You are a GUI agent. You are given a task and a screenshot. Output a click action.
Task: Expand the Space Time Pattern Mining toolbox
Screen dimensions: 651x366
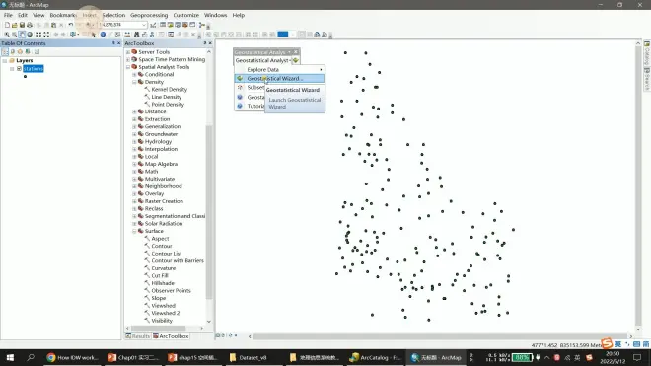pos(128,60)
